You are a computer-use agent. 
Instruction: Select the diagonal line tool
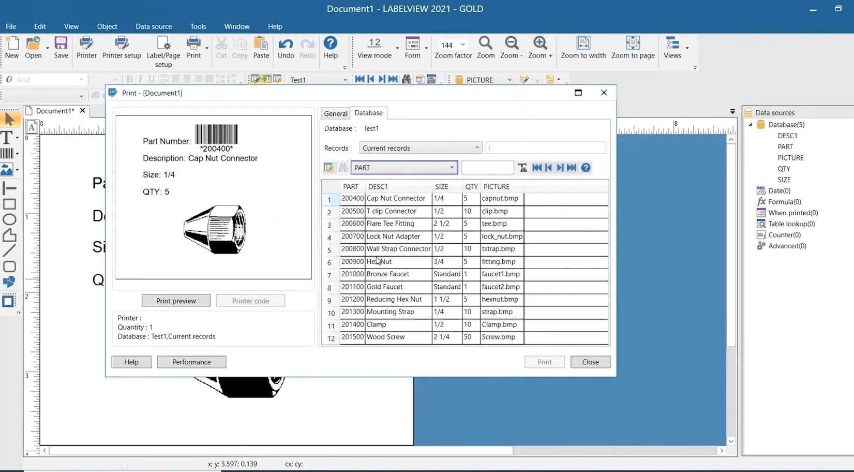click(x=9, y=251)
